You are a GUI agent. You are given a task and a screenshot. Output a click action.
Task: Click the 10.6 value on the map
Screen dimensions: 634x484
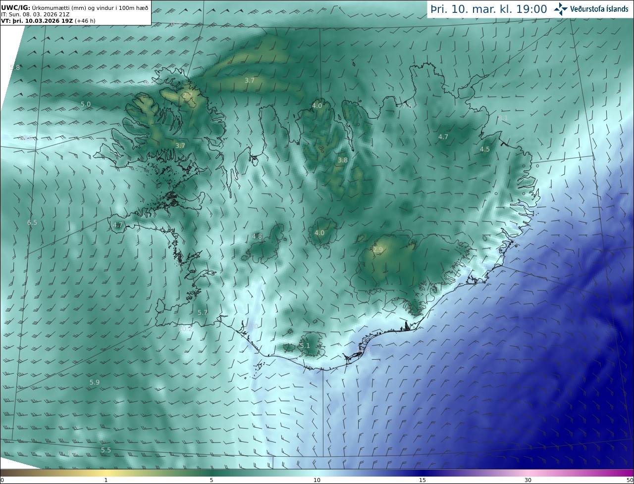coord(25,138)
